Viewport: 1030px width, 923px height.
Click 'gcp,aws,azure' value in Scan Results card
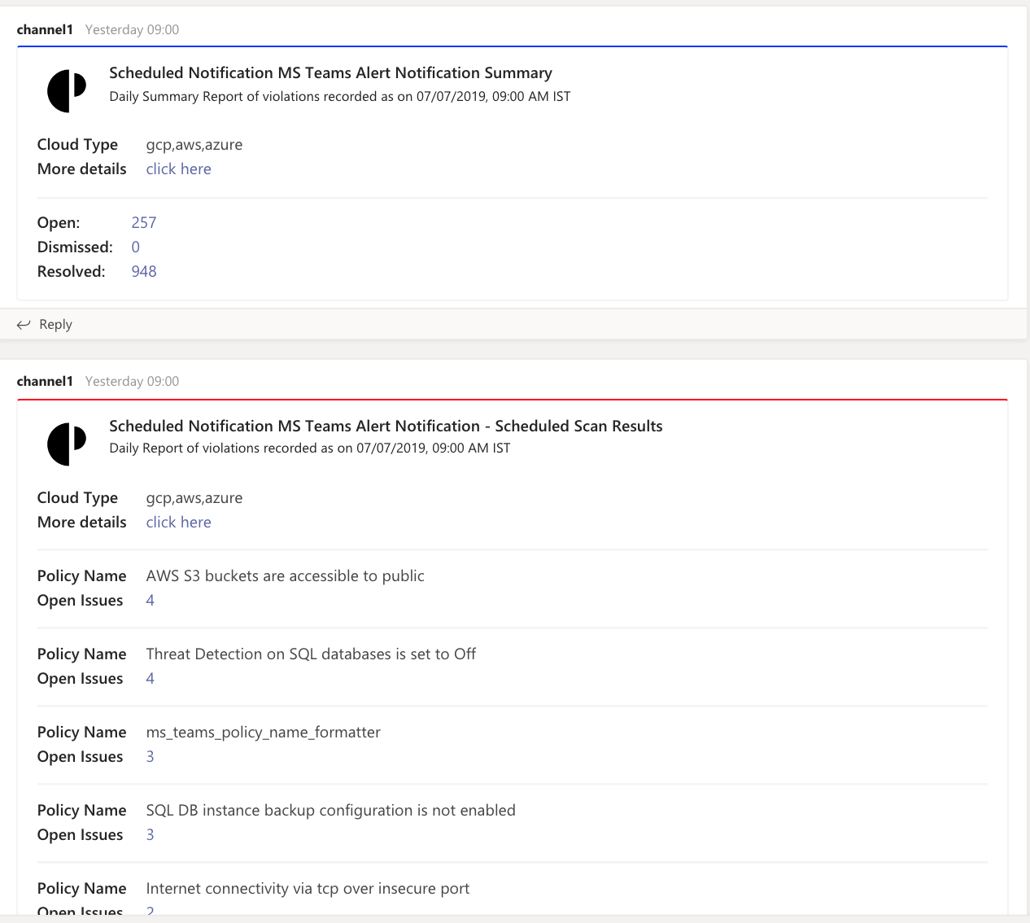[194, 497]
